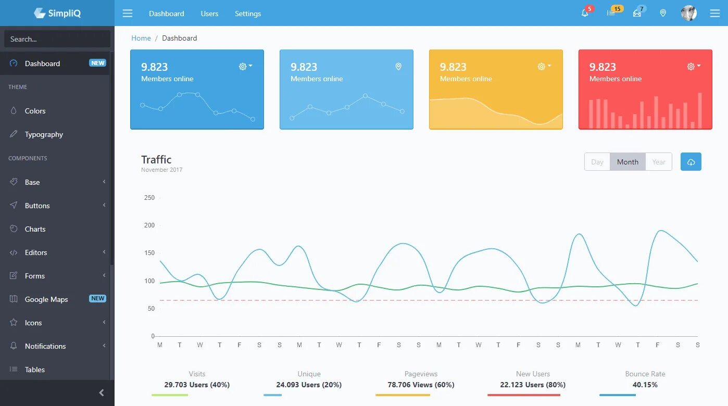Viewport: 728px width, 406px height.
Task: Open notifications bell with badge 5
Action: (x=585, y=14)
